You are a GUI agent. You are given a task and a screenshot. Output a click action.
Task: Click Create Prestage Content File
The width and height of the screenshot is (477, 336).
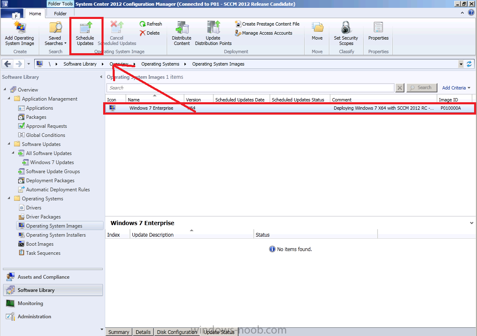[x=267, y=24]
